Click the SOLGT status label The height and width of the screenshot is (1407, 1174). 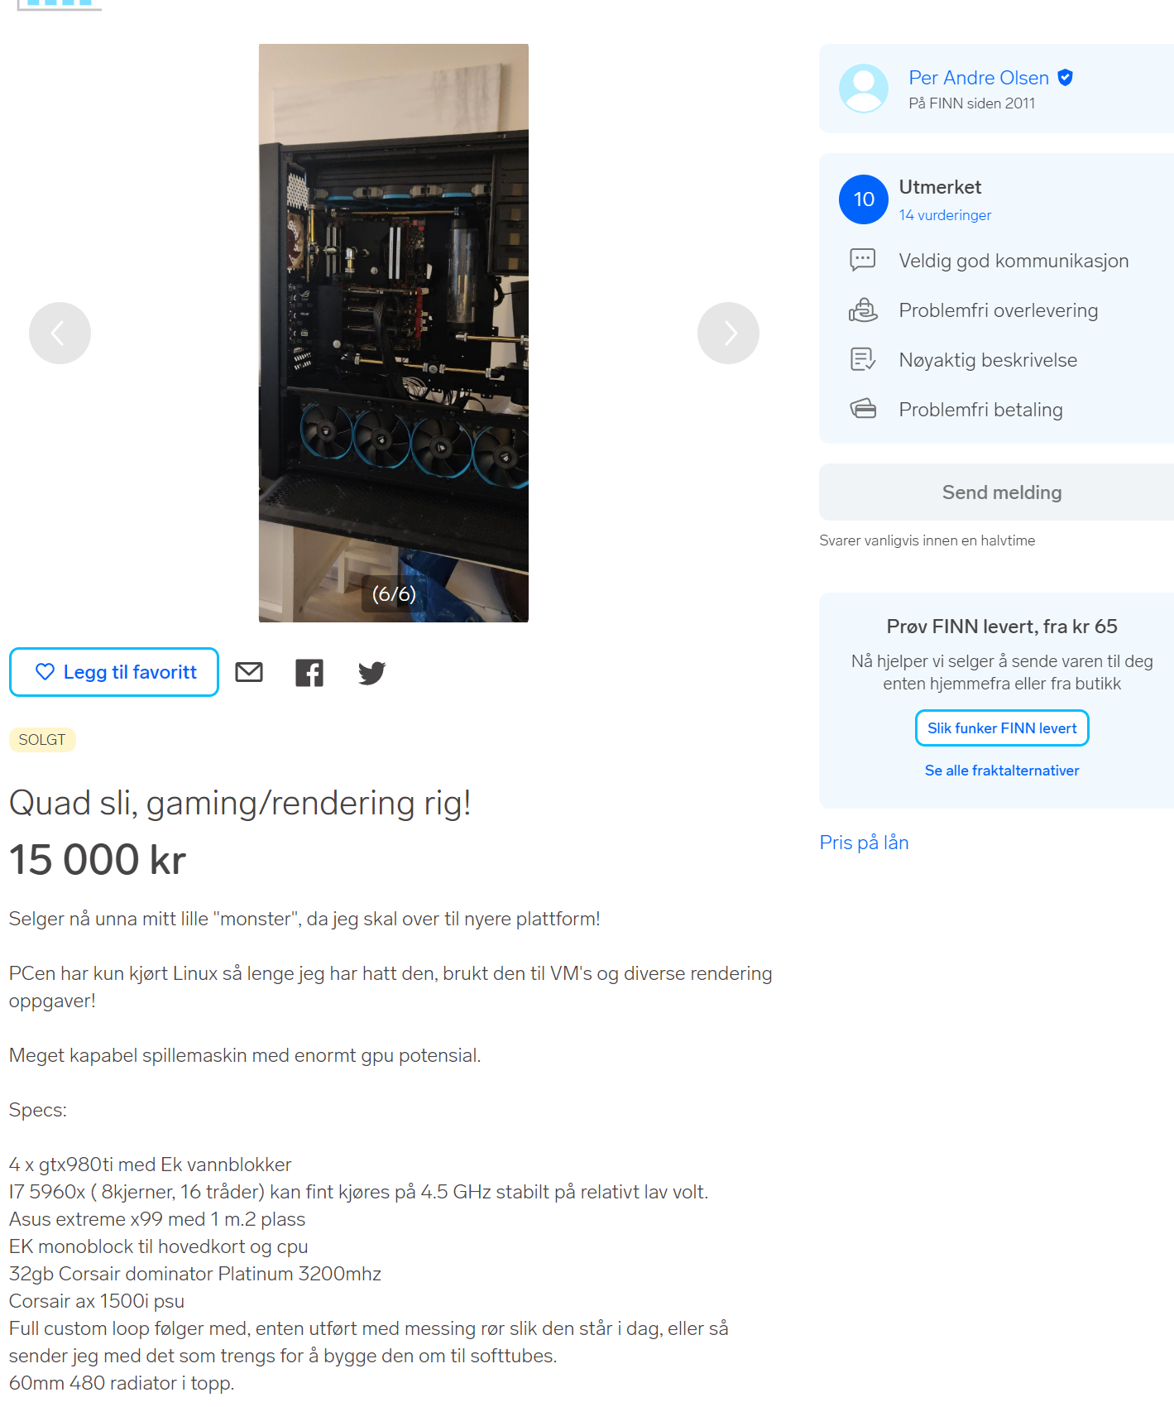tap(42, 740)
